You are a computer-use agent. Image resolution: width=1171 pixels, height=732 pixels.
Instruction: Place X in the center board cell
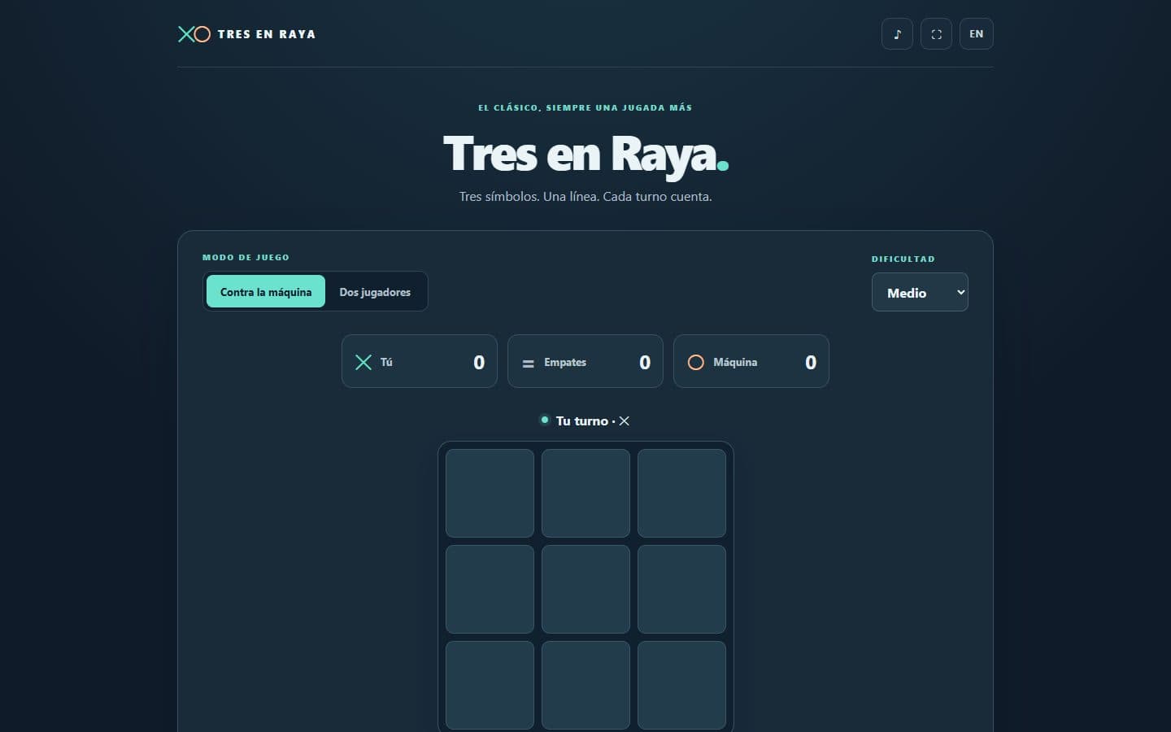click(585, 589)
